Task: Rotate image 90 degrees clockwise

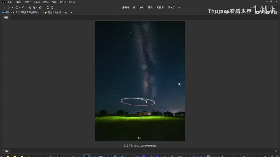Action: pyautogui.click(x=52, y=8)
